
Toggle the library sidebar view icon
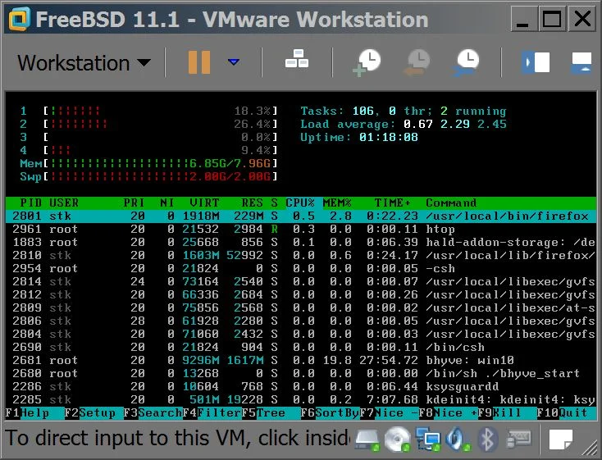[536, 62]
